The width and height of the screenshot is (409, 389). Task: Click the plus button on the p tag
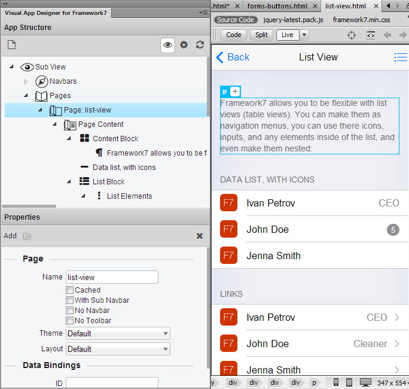click(235, 92)
